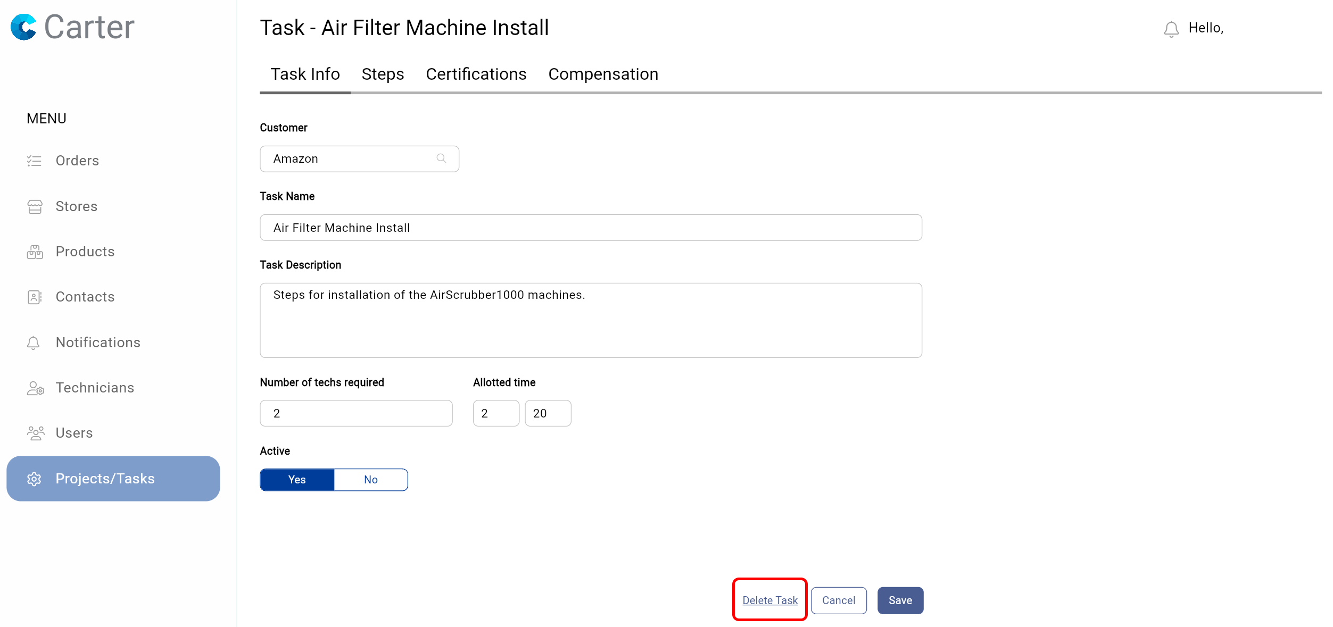Switch to the Steps tab
1333x627 pixels.
point(383,74)
